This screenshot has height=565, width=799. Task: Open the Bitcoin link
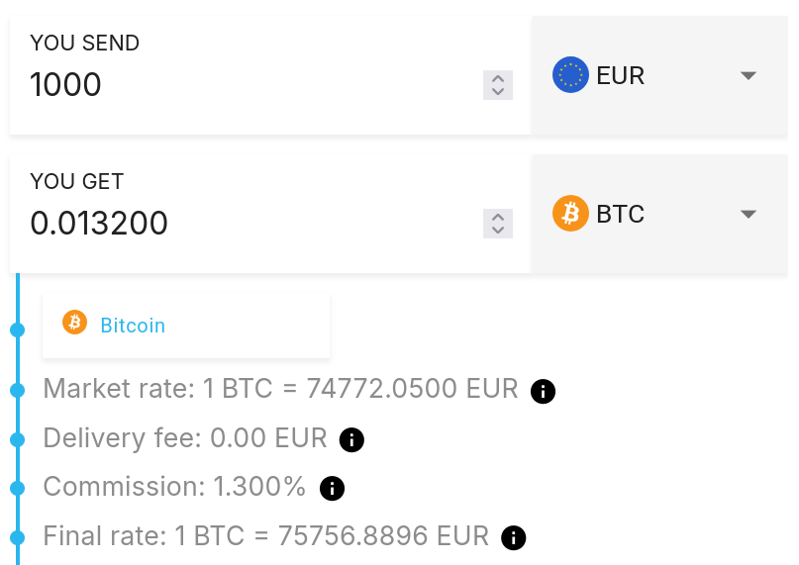(133, 325)
